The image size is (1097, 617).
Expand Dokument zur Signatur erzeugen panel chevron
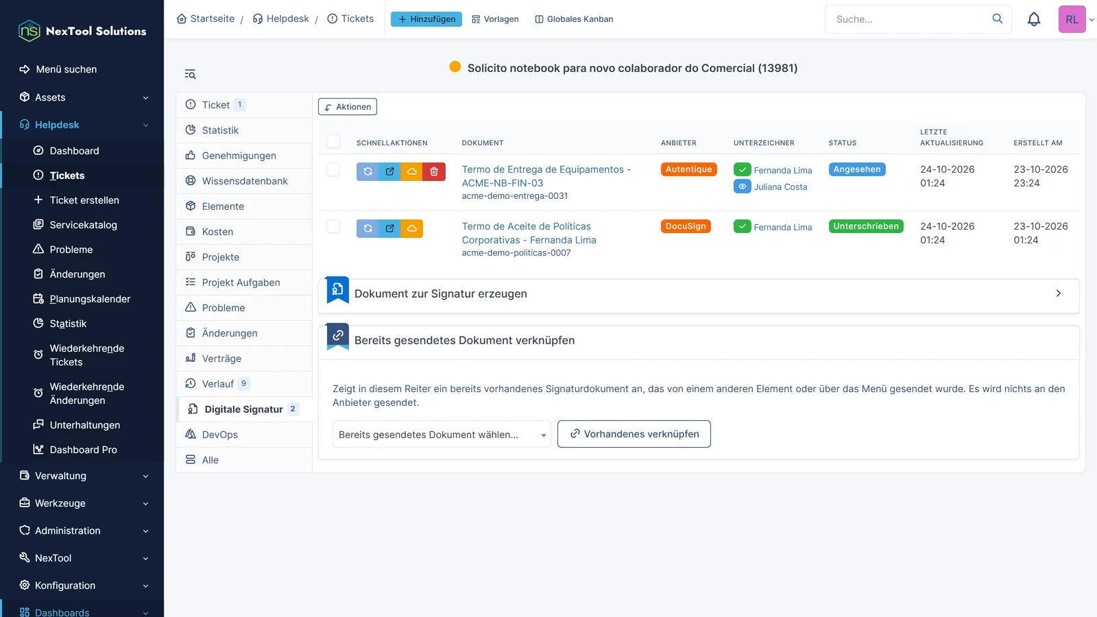[1058, 293]
